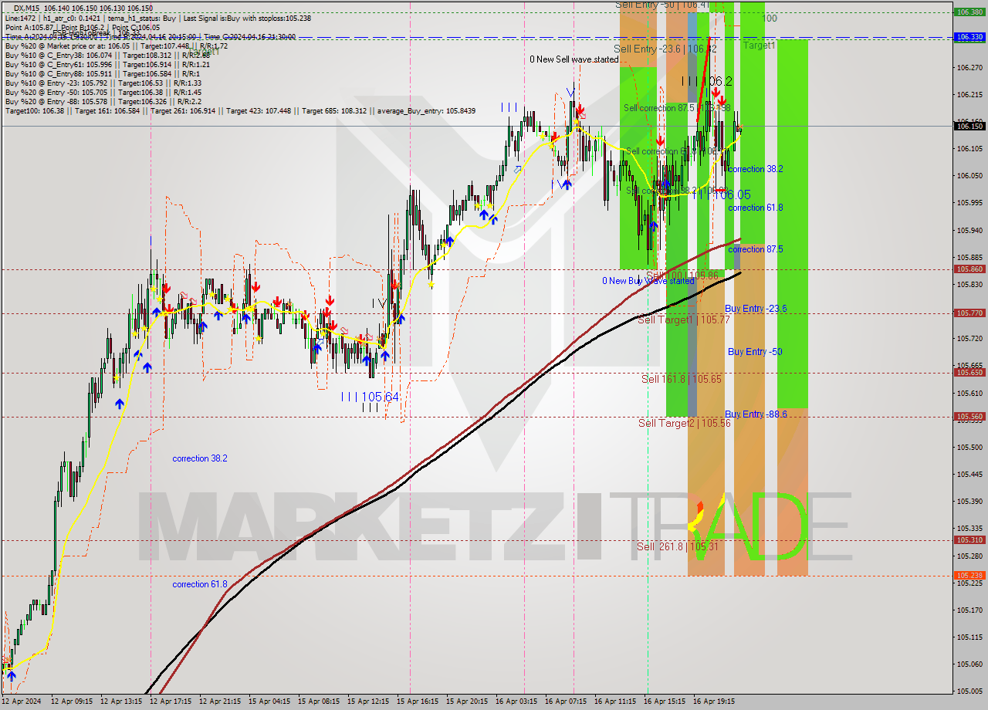
Task: Click the green 106.380 price tag
Action: click(x=969, y=12)
